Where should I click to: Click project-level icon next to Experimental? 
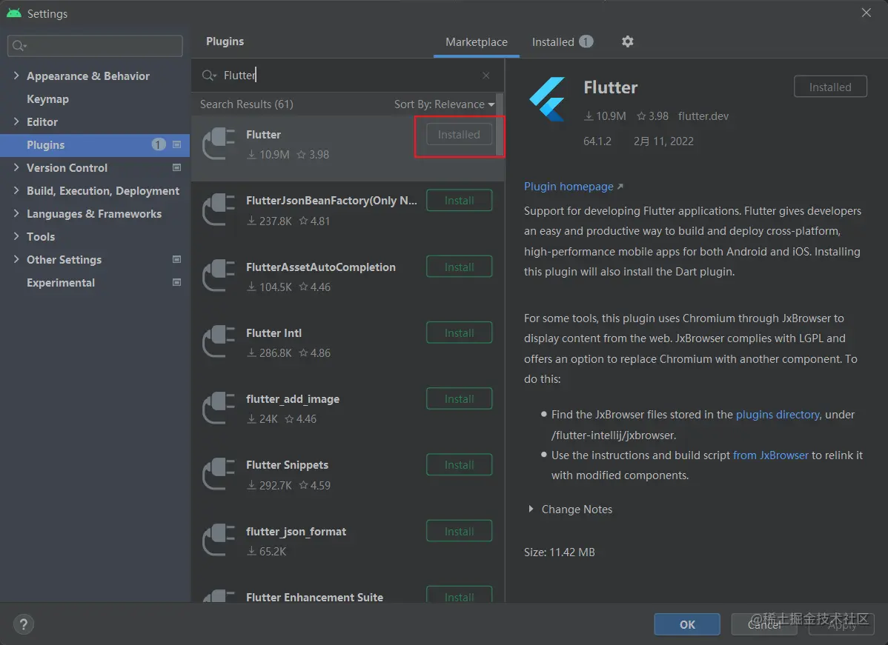pyautogui.click(x=176, y=282)
